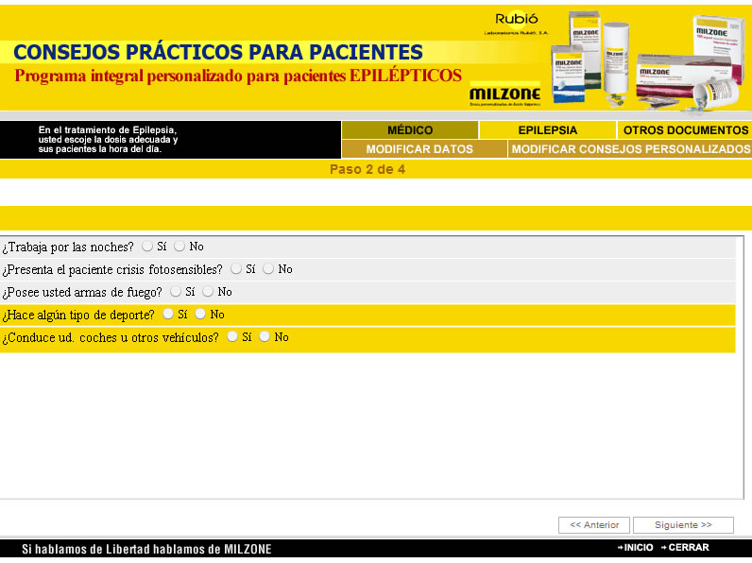Go to MODIFICAR DATOS
This screenshot has width=752, height=563.
coord(424,149)
